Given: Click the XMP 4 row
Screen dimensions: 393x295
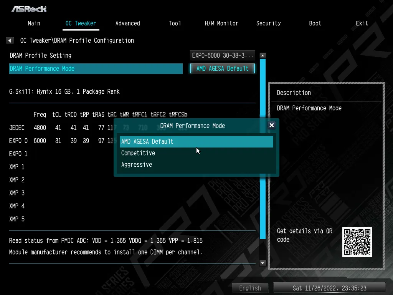Looking at the screenshot, I should 17,206.
